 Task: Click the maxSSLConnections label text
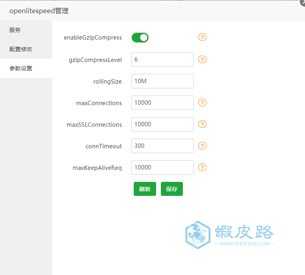pyautogui.click(x=94, y=125)
